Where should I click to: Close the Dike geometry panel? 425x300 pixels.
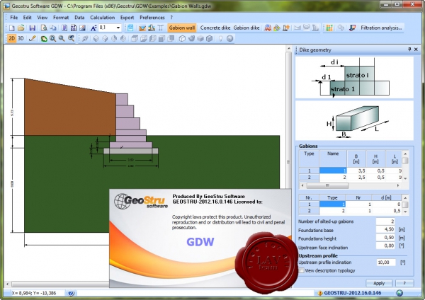pyautogui.click(x=416, y=50)
